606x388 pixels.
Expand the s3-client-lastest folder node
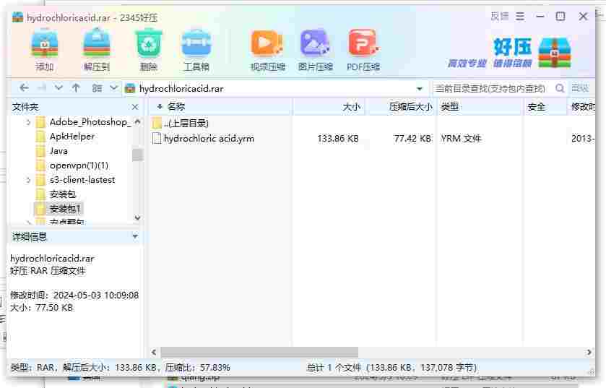28,180
